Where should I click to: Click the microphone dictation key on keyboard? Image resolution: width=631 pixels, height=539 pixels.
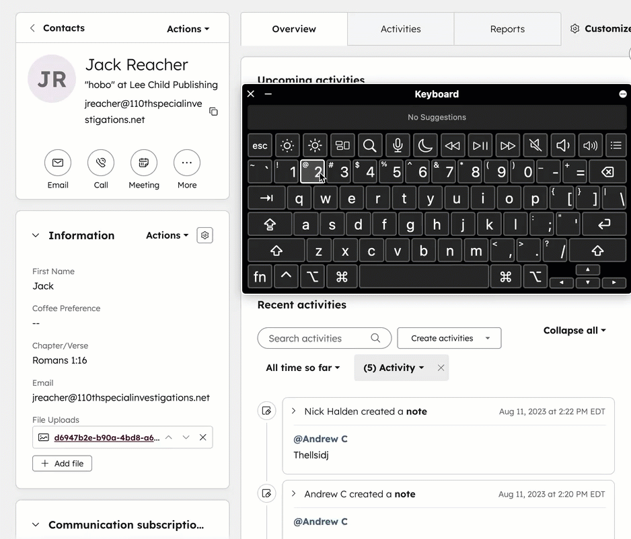tap(398, 145)
